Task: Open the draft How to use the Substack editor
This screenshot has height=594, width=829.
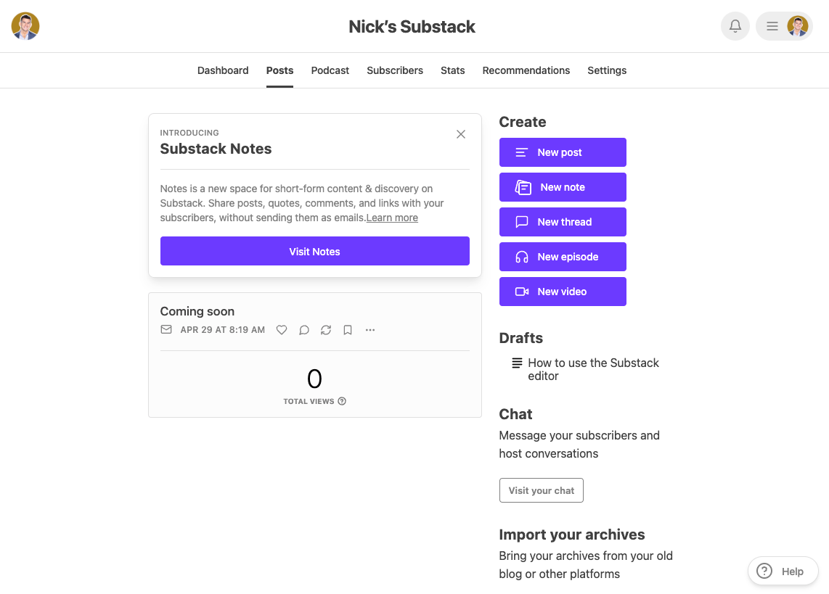Action: 593,369
